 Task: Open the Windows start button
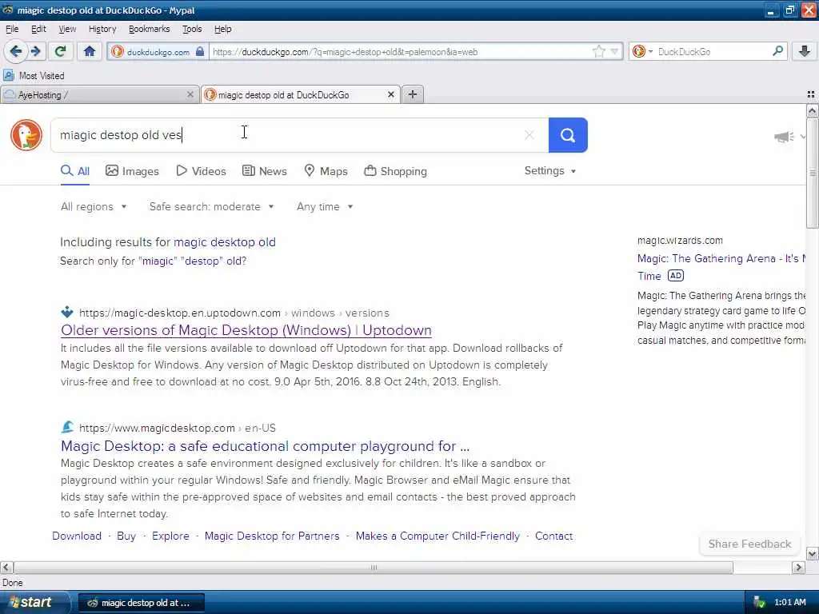point(34,603)
